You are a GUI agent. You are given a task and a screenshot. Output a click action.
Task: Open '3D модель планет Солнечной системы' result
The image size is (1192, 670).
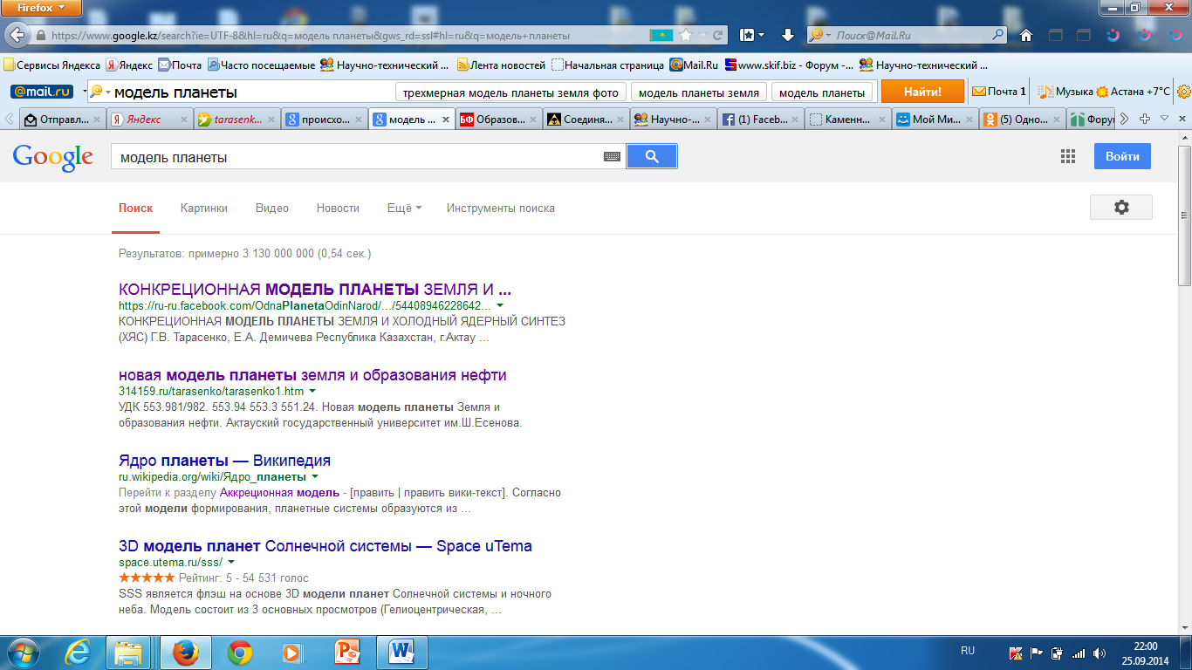point(325,546)
